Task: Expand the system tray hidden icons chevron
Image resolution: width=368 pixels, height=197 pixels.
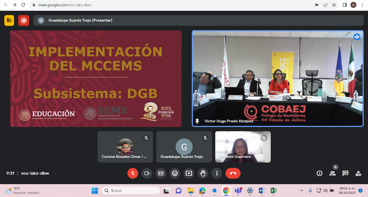Action: click(x=301, y=191)
